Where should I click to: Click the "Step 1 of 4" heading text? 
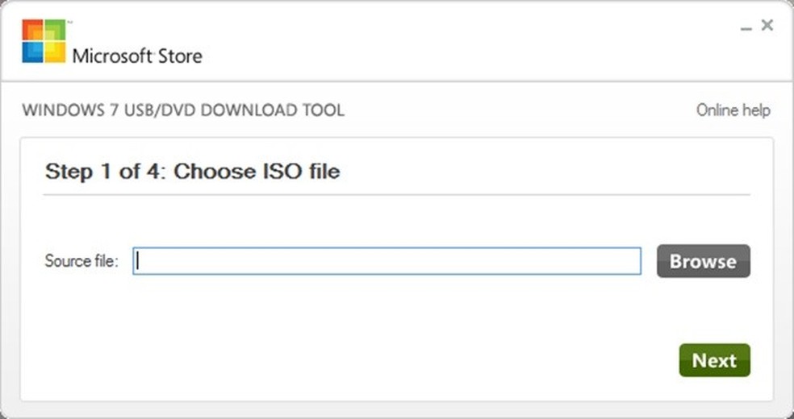click(104, 172)
